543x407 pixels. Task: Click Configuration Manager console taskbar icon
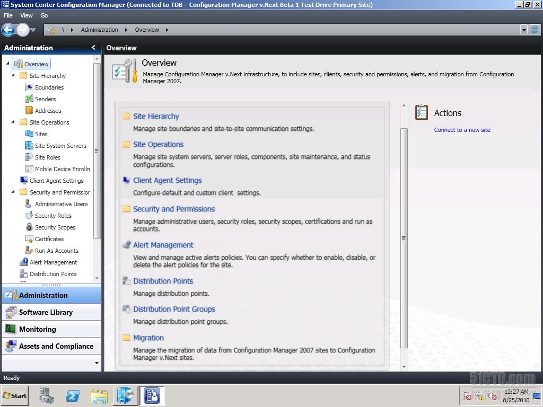152,395
